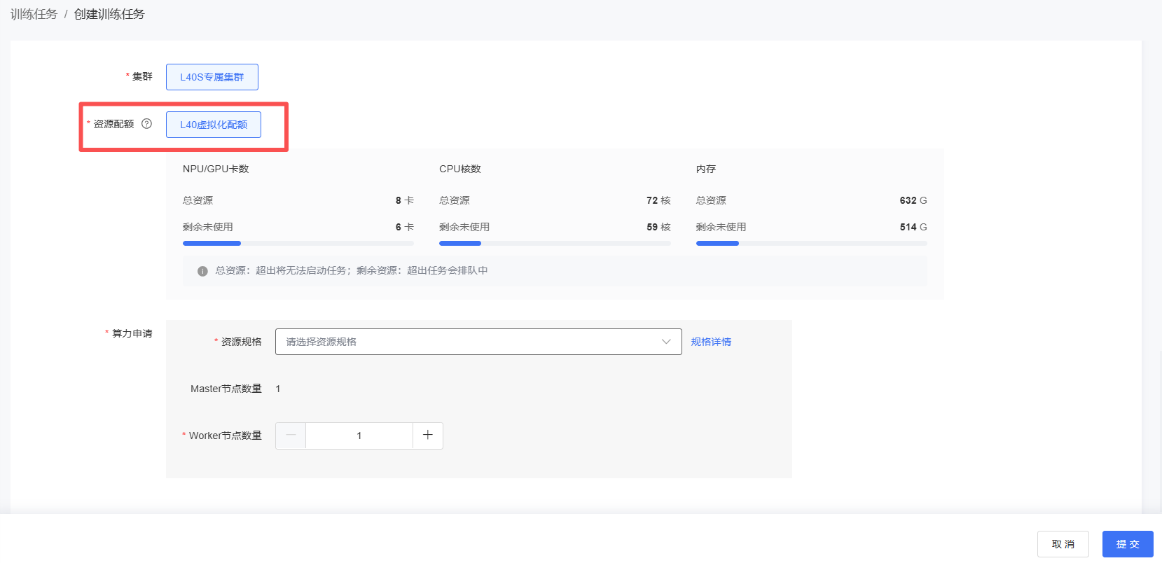Click the NPU/GPU卡数 section heading
1162x563 pixels.
point(216,169)
